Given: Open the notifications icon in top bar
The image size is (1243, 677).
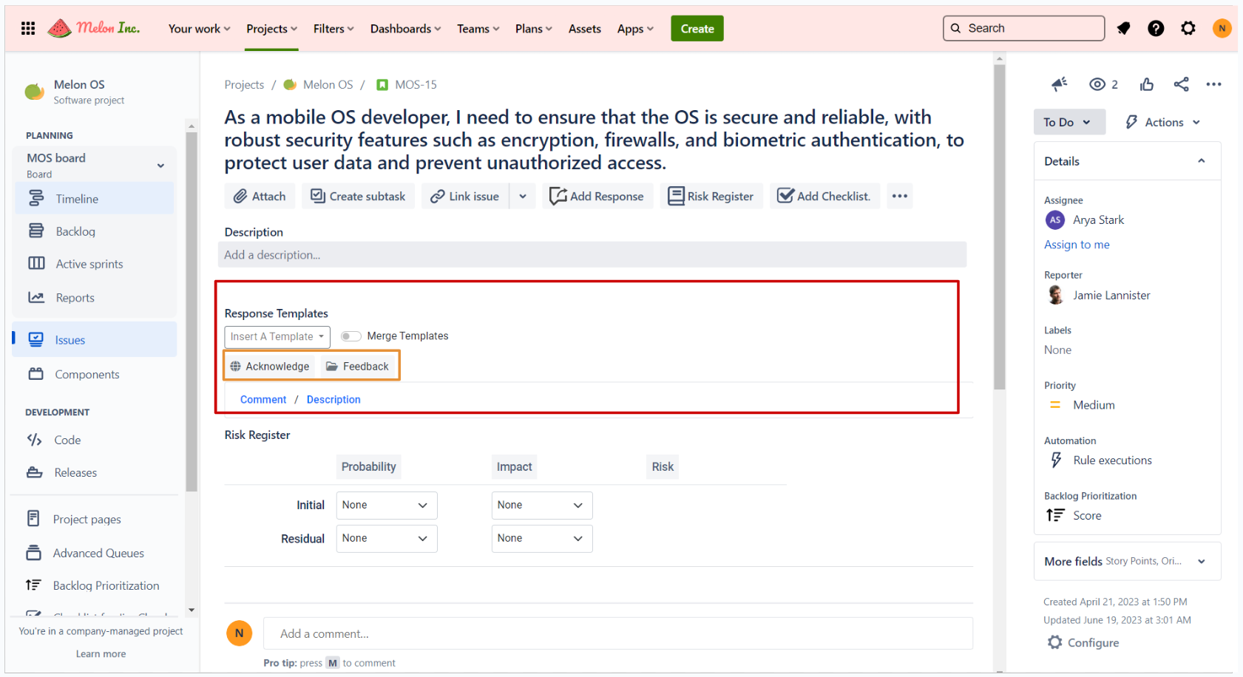Looking at the screenshot, I should 1123,29.
